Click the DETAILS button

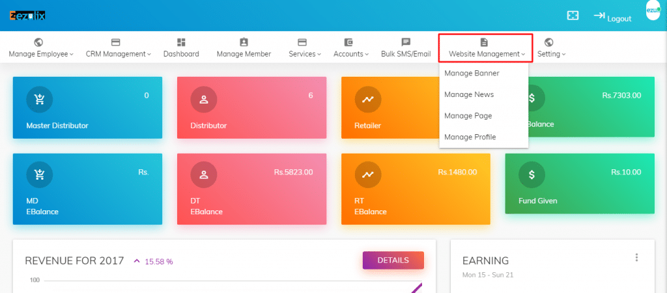click(x=393, y=260)
